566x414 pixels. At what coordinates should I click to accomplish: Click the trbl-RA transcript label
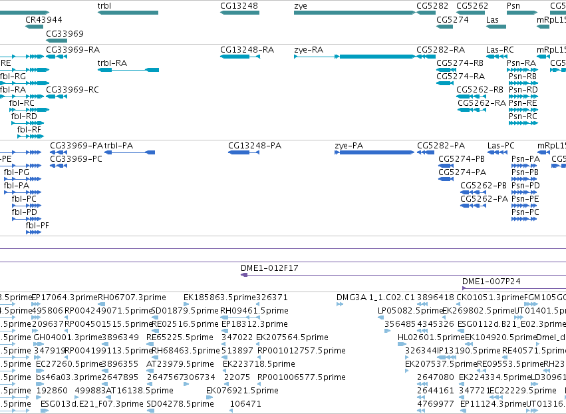tap(112, 63)
